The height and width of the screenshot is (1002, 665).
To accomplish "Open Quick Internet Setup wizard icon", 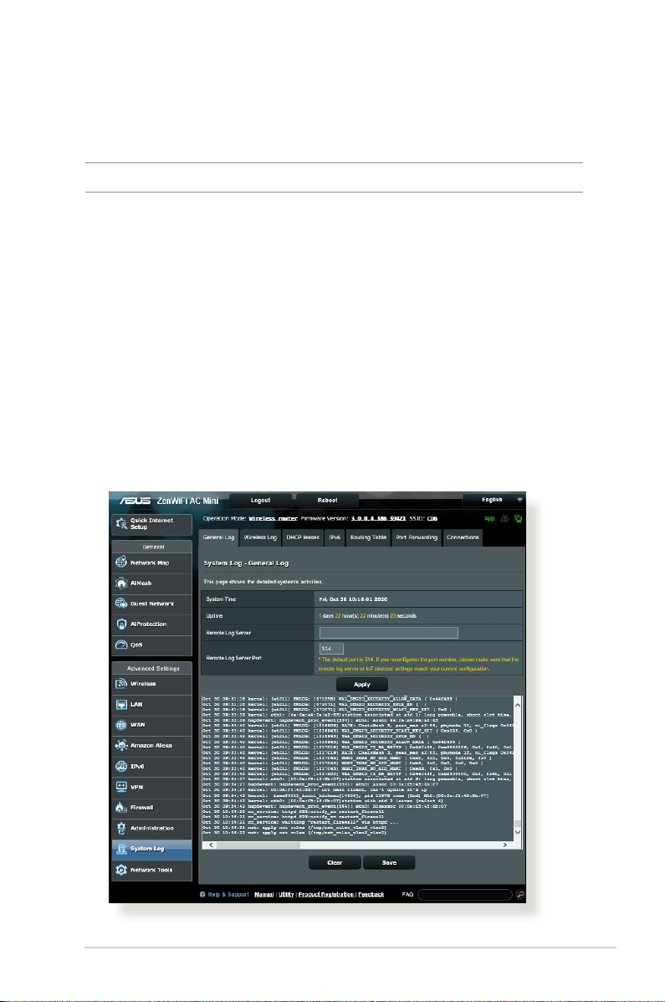I will (x=120, y=524).
